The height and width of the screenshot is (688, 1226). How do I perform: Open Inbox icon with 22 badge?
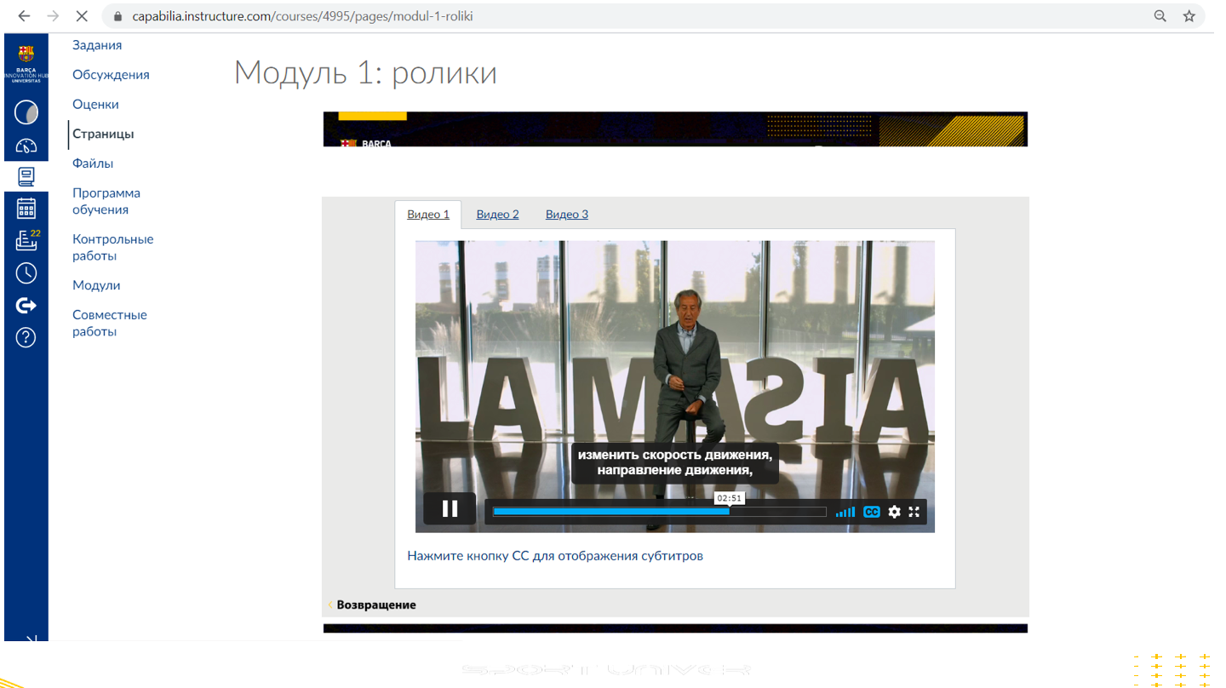point(26,241)
